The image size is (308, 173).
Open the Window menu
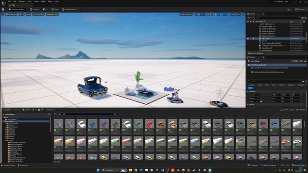[22, 1]
